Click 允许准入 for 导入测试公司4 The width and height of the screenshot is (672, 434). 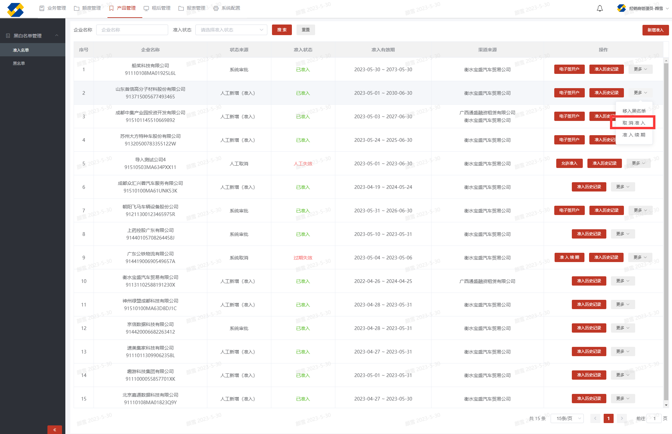[569, 163]
